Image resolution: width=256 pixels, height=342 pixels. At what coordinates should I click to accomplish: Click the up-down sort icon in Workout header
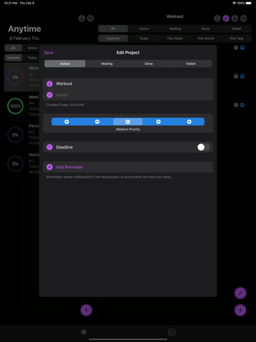(244, 19)
